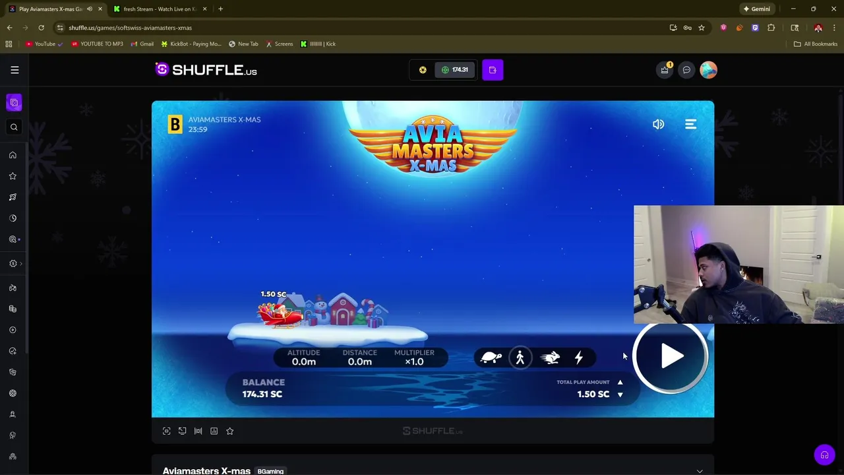844x475 pixels.
Task: Open rewards gift icon in header
Action: pyautogui.click(x=665, y=70)
